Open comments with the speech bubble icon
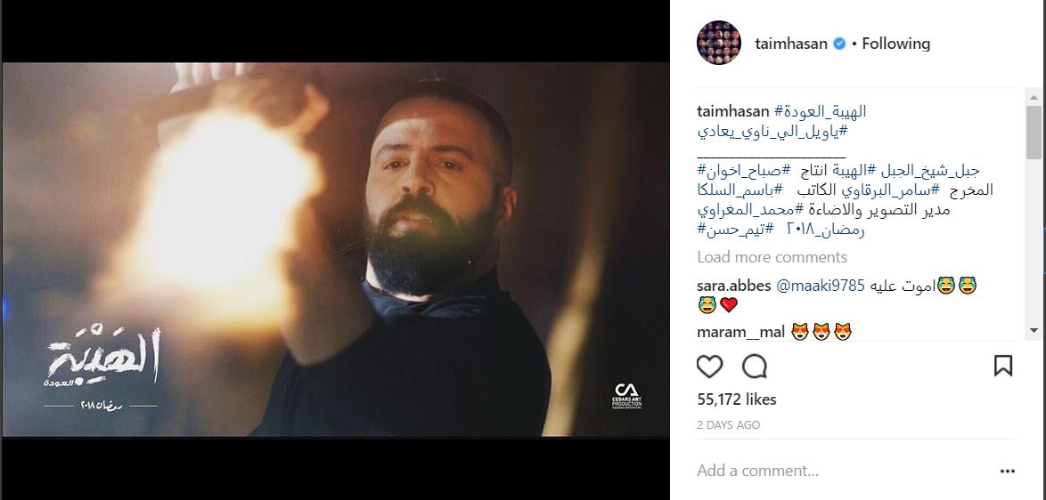Image resolution: width=1046 pixels, height=500 pixels. (x=755, y=367)
